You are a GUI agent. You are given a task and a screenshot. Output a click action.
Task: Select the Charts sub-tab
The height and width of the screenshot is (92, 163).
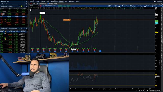click(x=33, y=4)
